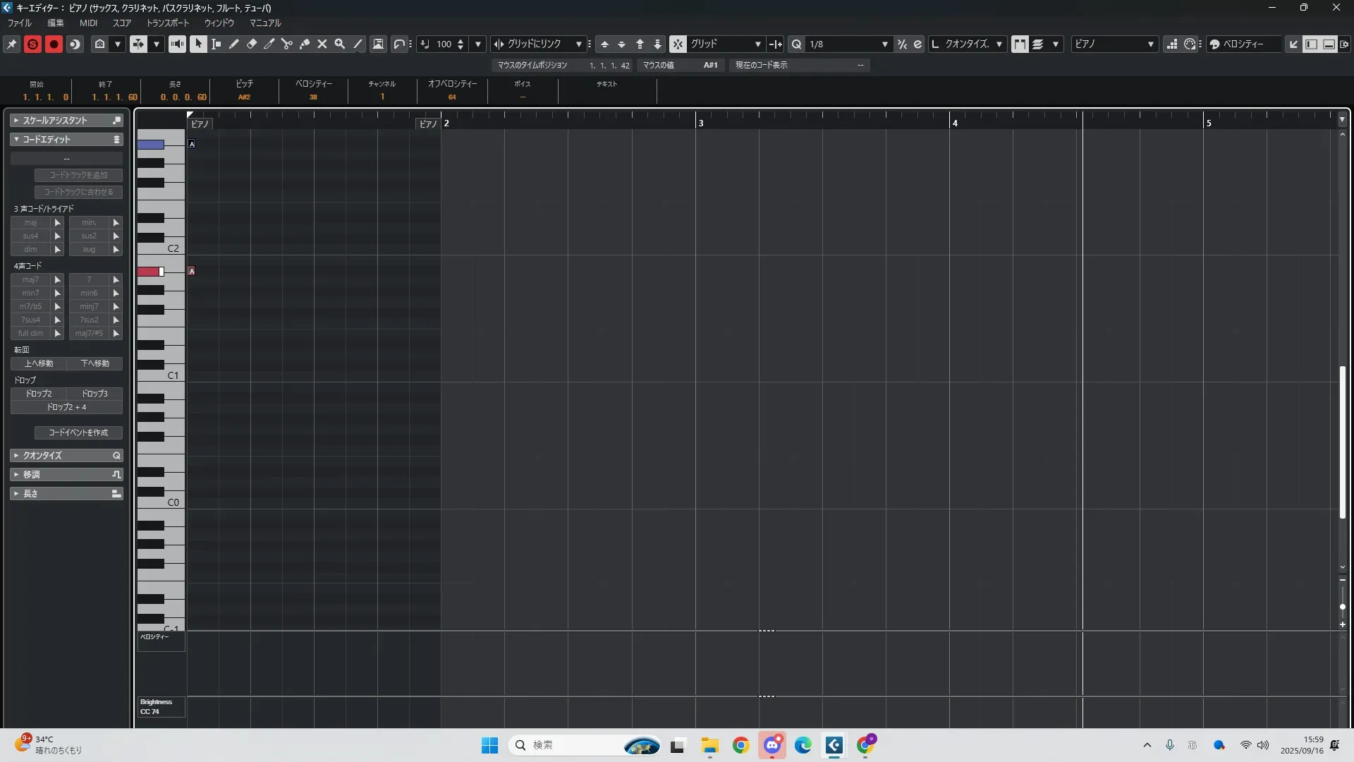The image size is (1354, 762).
Task: Click the ドロップ2 button
Action: coord(39,394)
